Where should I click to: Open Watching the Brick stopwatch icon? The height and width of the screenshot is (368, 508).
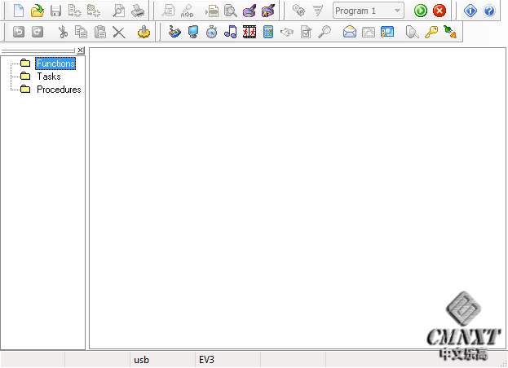click(211, 32)
